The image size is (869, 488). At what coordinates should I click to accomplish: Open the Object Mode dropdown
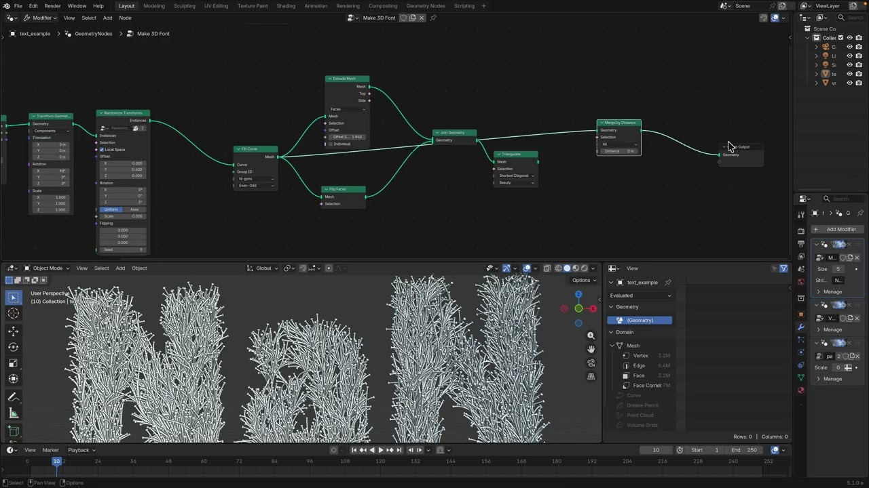click(x=47, y=268)
